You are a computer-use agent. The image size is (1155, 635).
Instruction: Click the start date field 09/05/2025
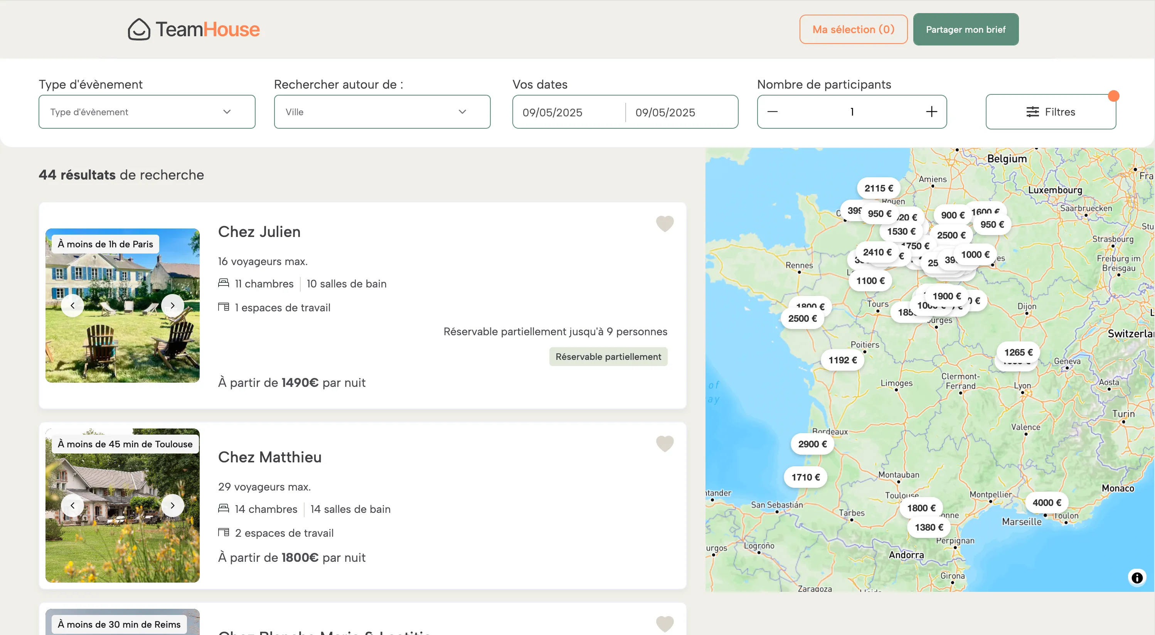[569, 112]
